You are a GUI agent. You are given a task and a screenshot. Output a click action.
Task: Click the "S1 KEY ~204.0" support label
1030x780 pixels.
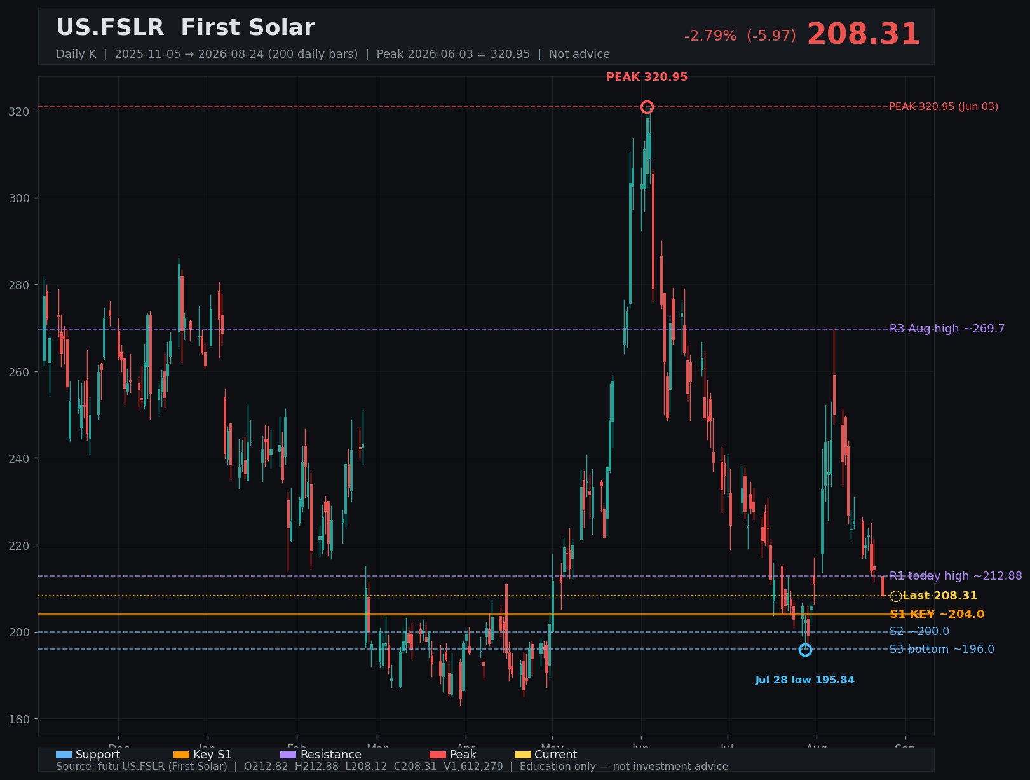coord(937,614)
